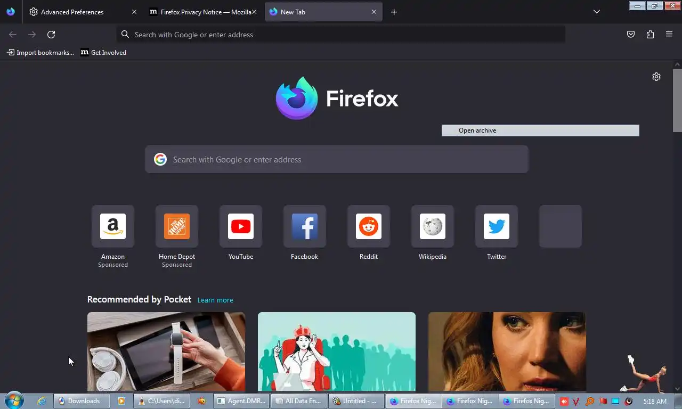This screenshot has width=682, height=409.
Task: Open the Get Involved bookmark
Action: point(103,53)
